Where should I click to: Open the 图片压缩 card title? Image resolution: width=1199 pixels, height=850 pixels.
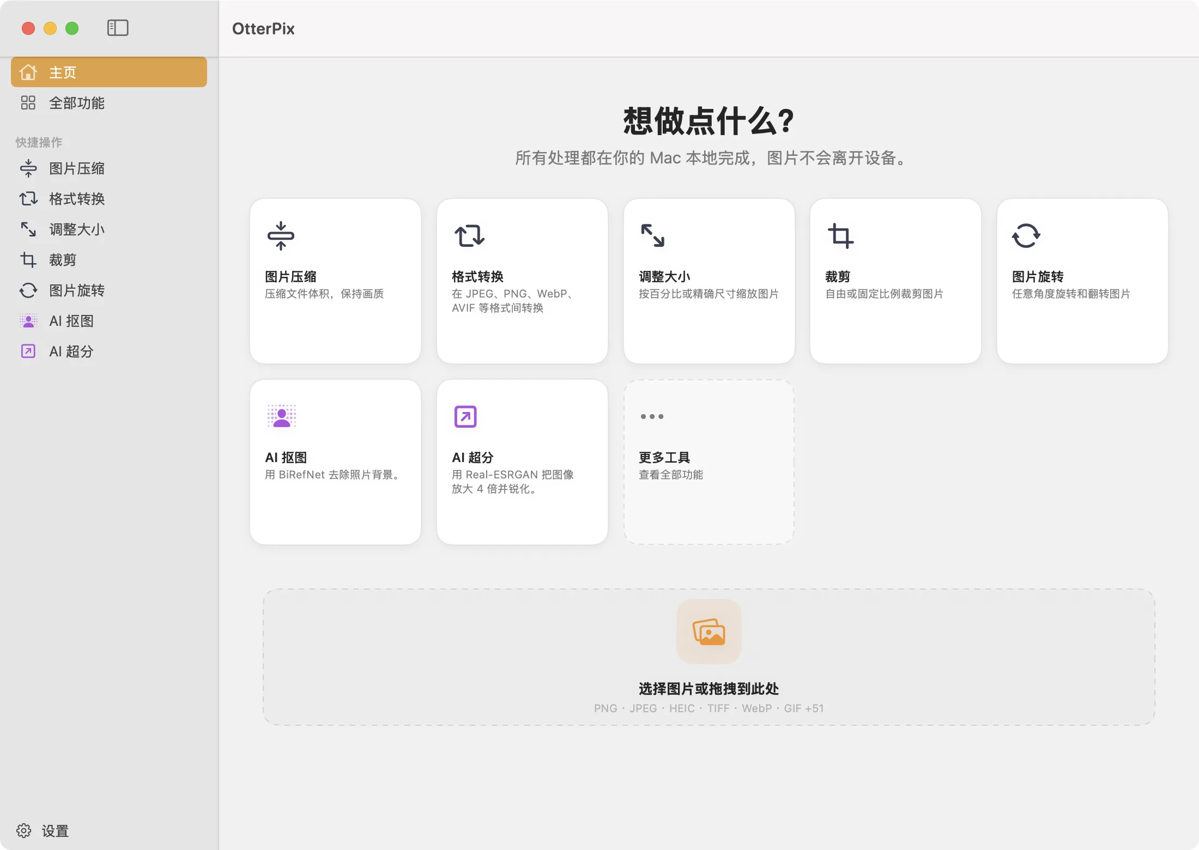290,277
